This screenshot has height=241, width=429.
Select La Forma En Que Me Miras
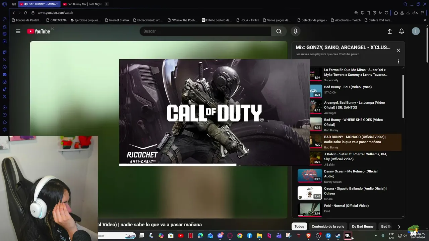pos(355,72)
